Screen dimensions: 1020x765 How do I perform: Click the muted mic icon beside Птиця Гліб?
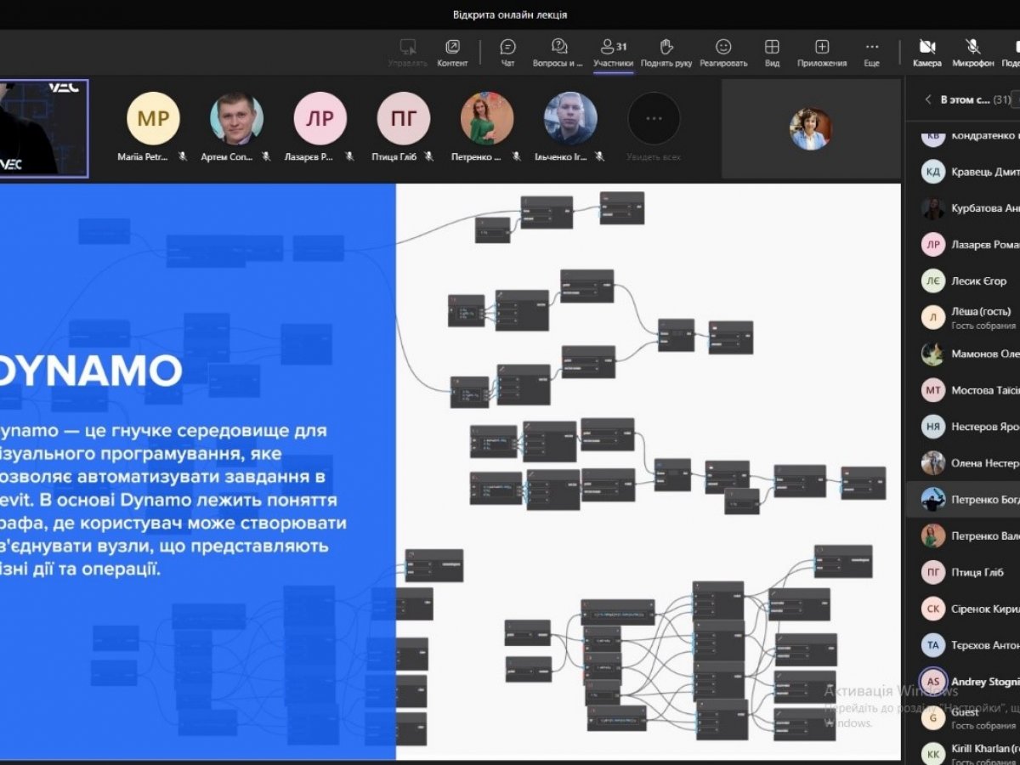430,157
